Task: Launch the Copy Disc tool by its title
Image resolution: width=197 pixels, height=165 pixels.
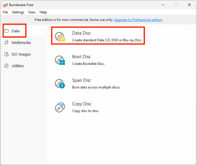Action: [x=82, y=104]
